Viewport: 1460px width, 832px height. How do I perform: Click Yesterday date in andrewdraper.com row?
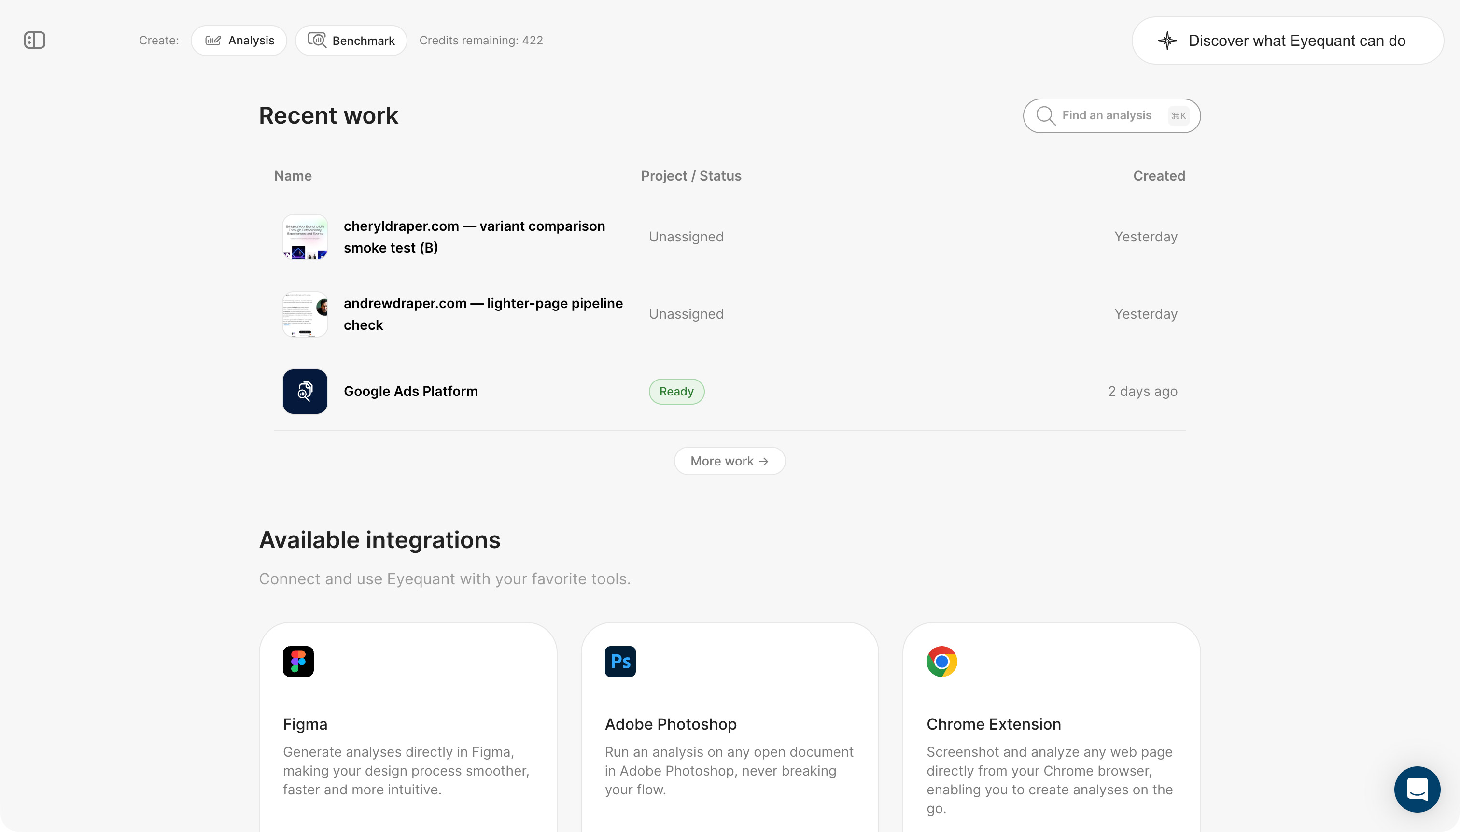(1145, 314)
